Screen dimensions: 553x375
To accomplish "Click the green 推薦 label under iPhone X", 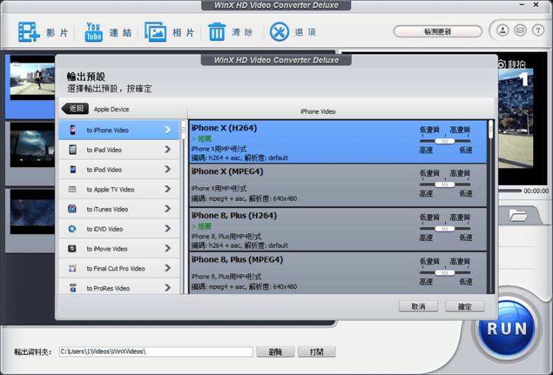I will [x=204, y=139].
